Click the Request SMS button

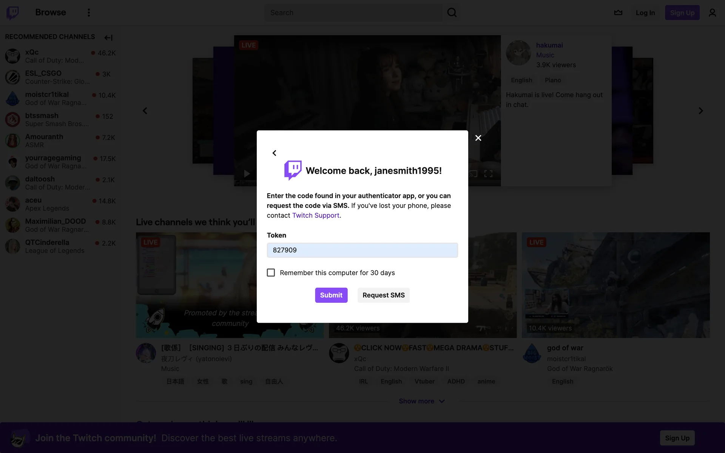point(383,295)
